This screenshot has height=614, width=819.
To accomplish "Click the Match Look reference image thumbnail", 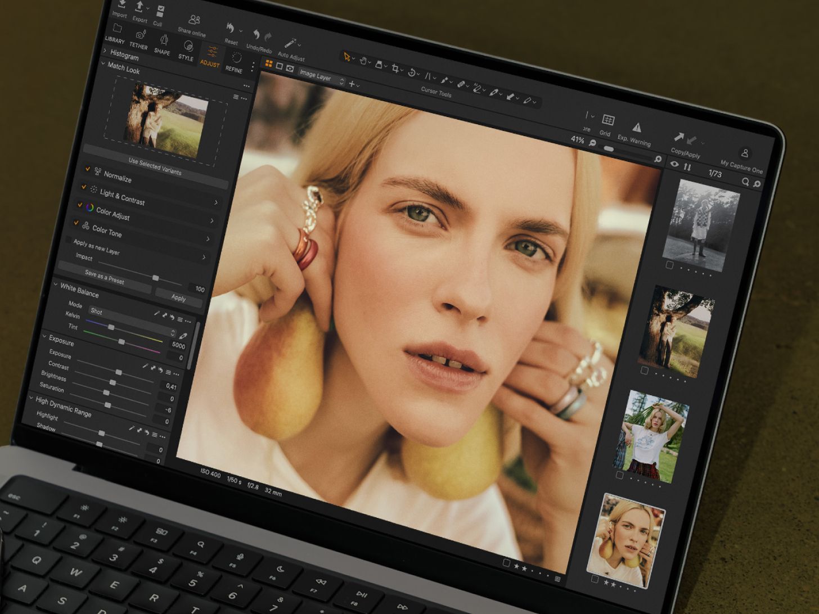I will pos(166,120).
